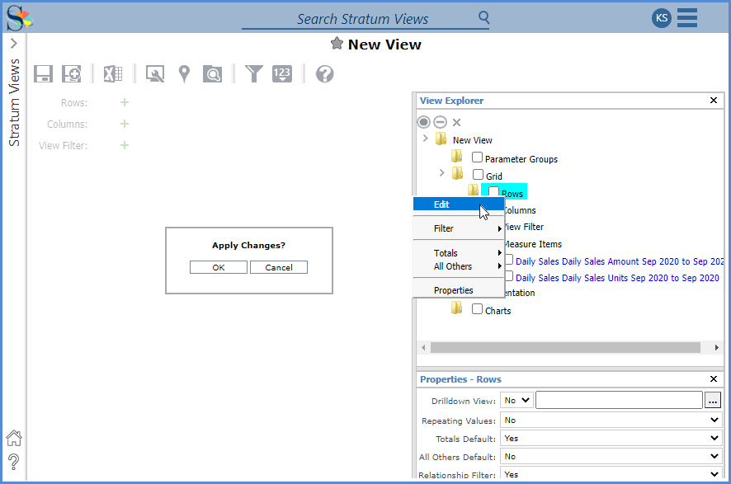
Task: Click the folder with magnifier toolbar icon
Action: coord(213,73)
